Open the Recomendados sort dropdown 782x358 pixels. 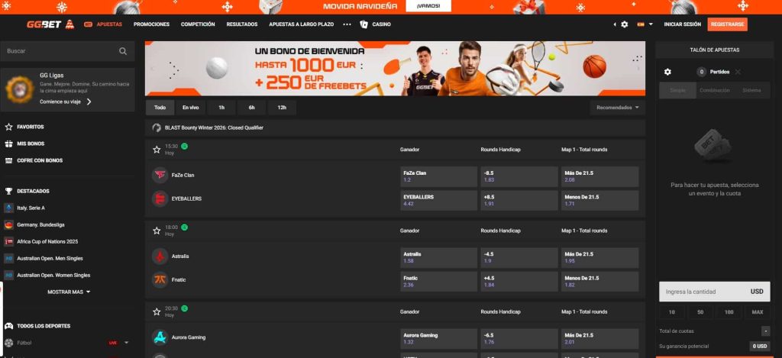click(x=618, y=108)
